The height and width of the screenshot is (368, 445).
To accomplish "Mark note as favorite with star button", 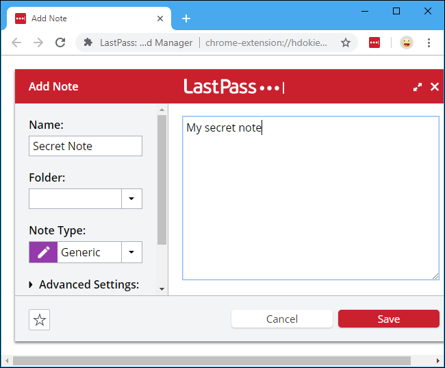I will coord(40,320).
